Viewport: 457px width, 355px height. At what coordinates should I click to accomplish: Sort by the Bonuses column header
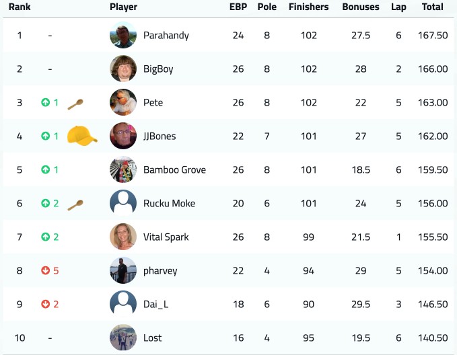tap(361, 7)
